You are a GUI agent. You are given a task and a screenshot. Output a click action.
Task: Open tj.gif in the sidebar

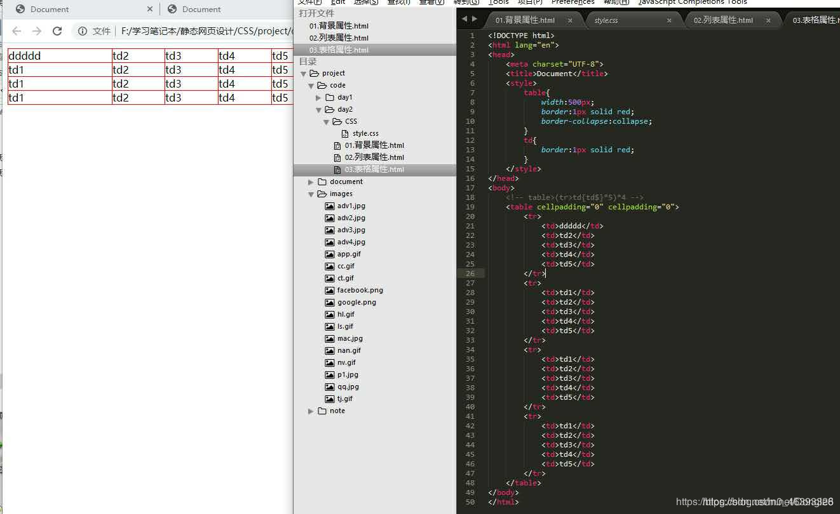click(345, 399)
